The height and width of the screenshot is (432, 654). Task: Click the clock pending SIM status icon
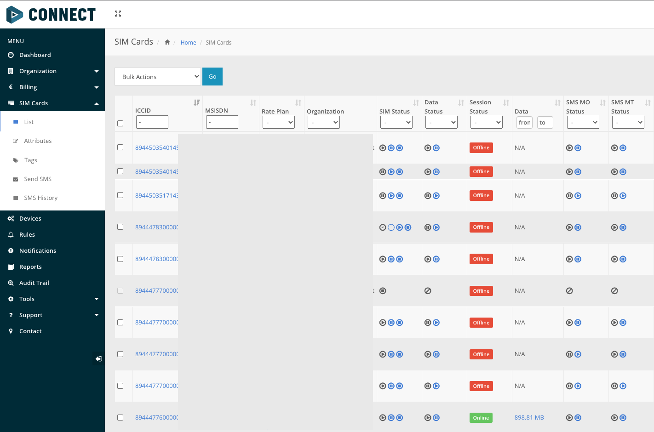pyautogui.click(x=383, y=227)
